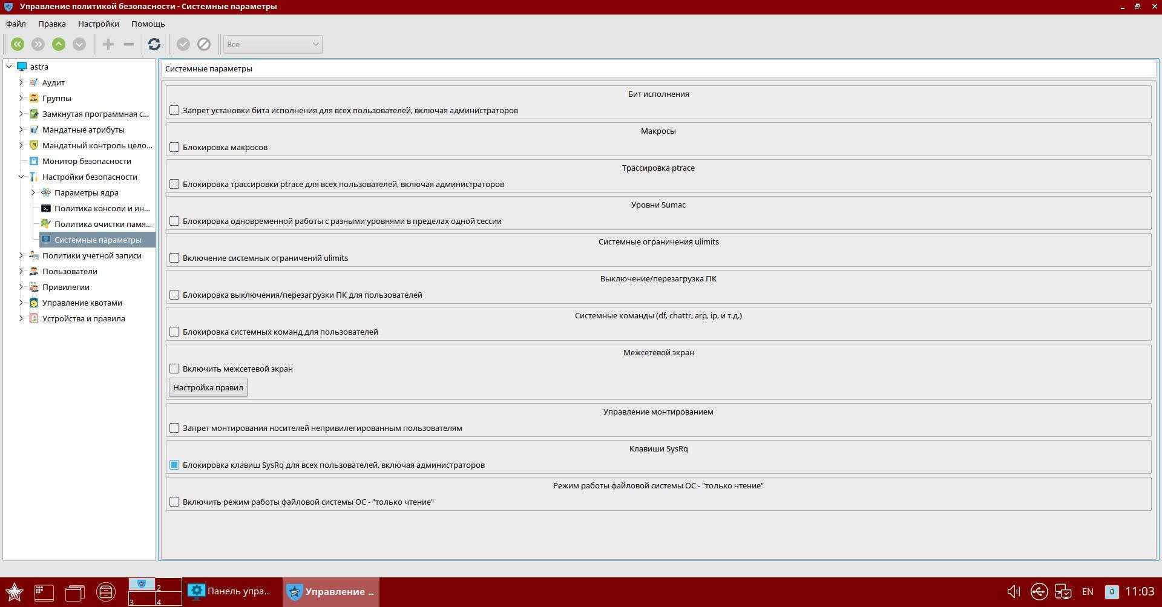This screenshot has height=607, width=1162.
Task: Open the Start menu star icon
Action: [14, 592]
